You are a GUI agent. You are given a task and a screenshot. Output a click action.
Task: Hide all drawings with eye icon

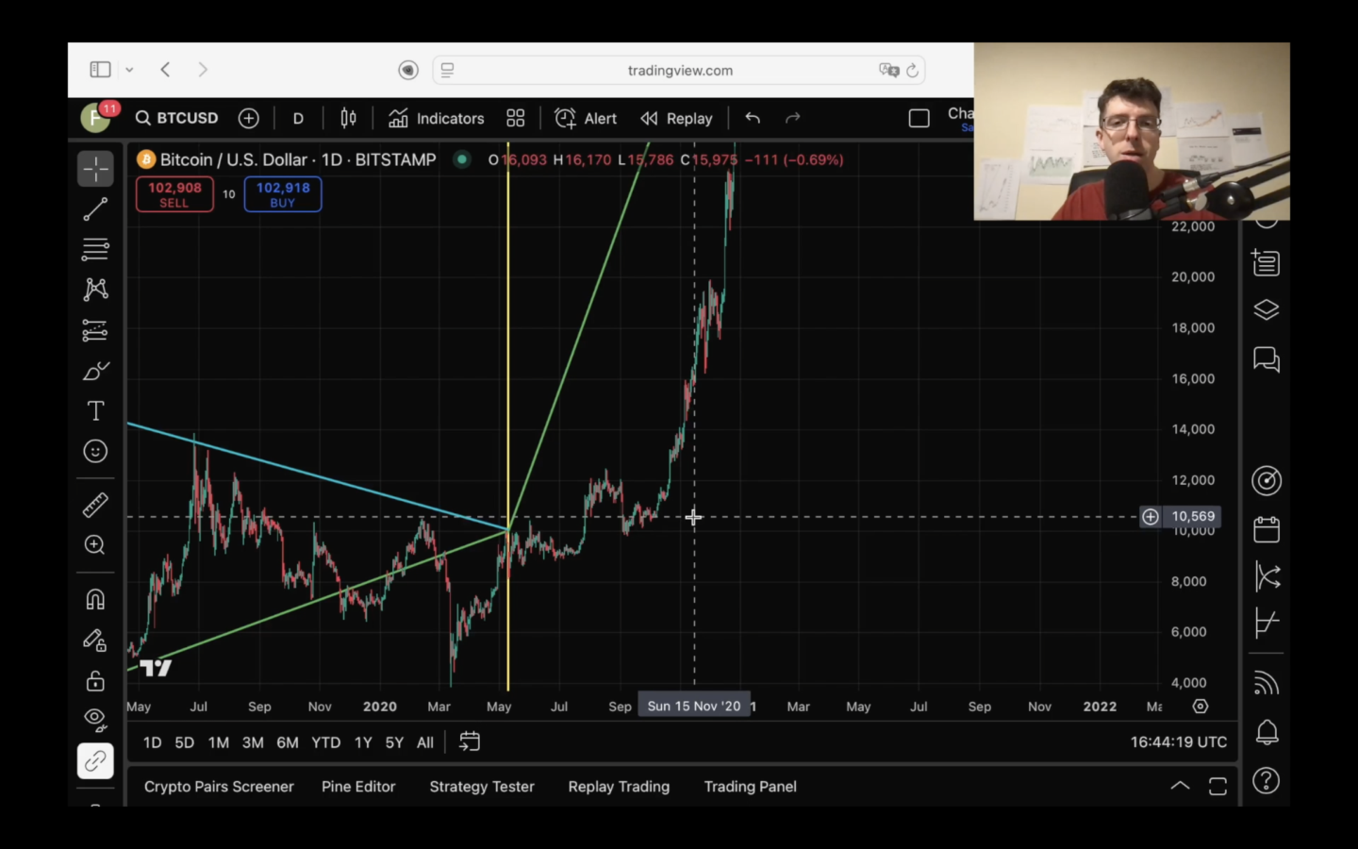pyautogui.click(x=95, y=720)
